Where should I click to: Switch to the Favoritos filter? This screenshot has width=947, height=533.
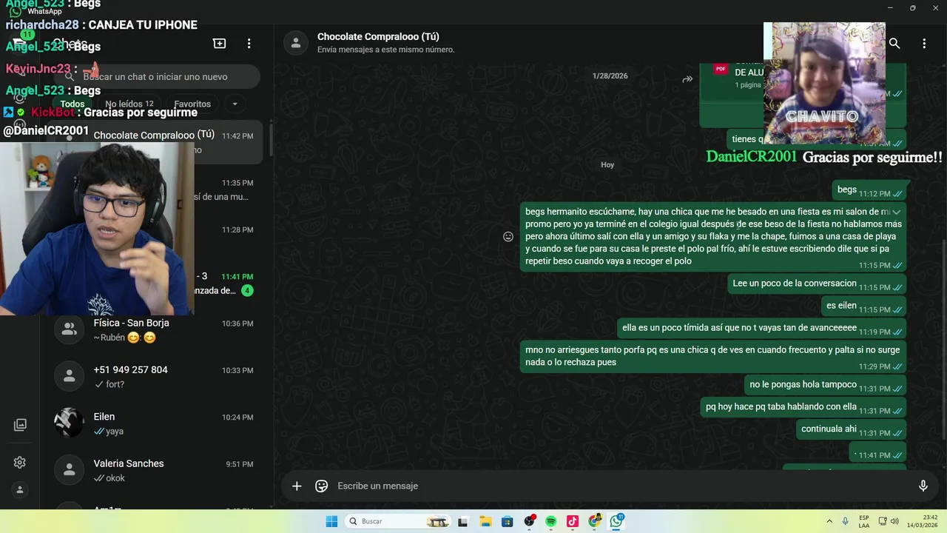coord(192,104)
